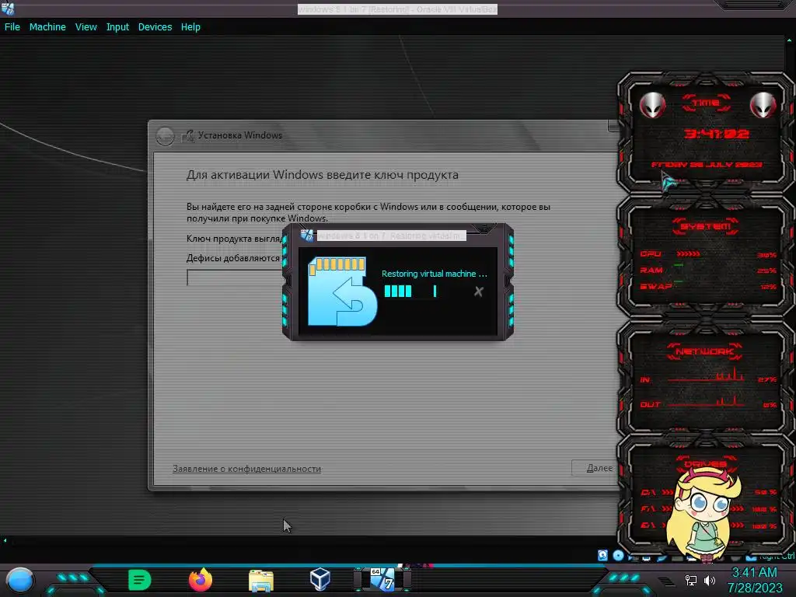Click the Right Ctrl host key indicator

point(777,557)
